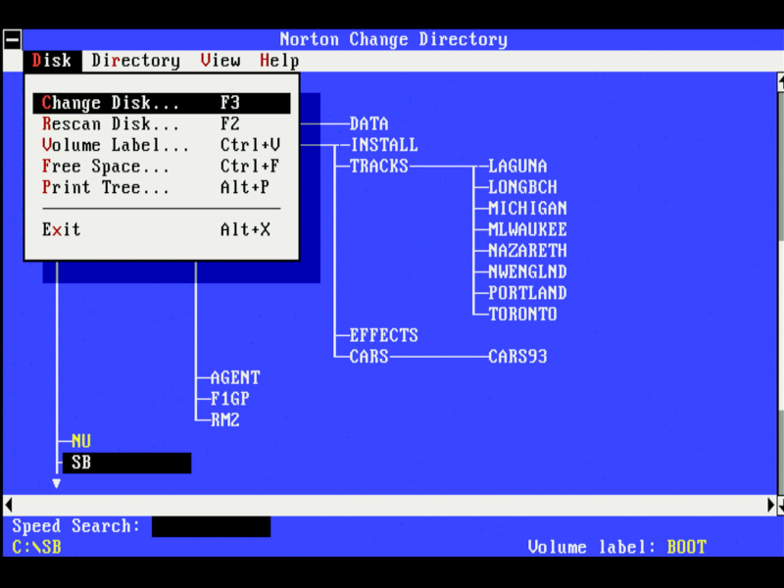
Task: Select the NWENGLND directory
Action: point(527,272)
